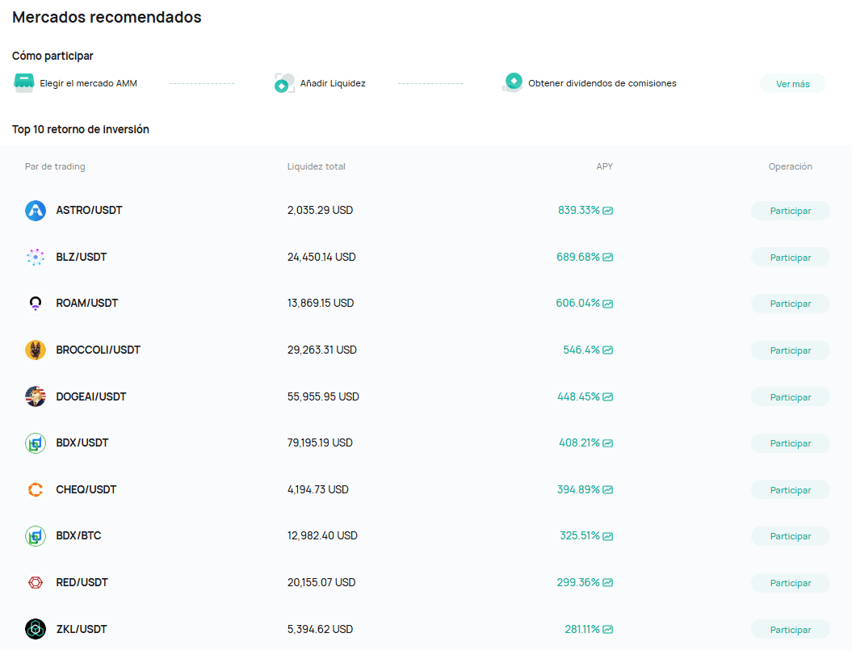Click the 689.68% APY value
Image resolution: width=852 pixels, height=650 pixels.
(x=578, y=257)
